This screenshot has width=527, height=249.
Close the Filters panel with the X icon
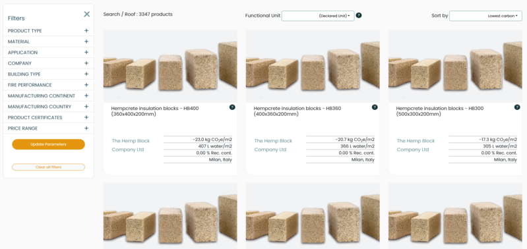[x=86, y=14]
